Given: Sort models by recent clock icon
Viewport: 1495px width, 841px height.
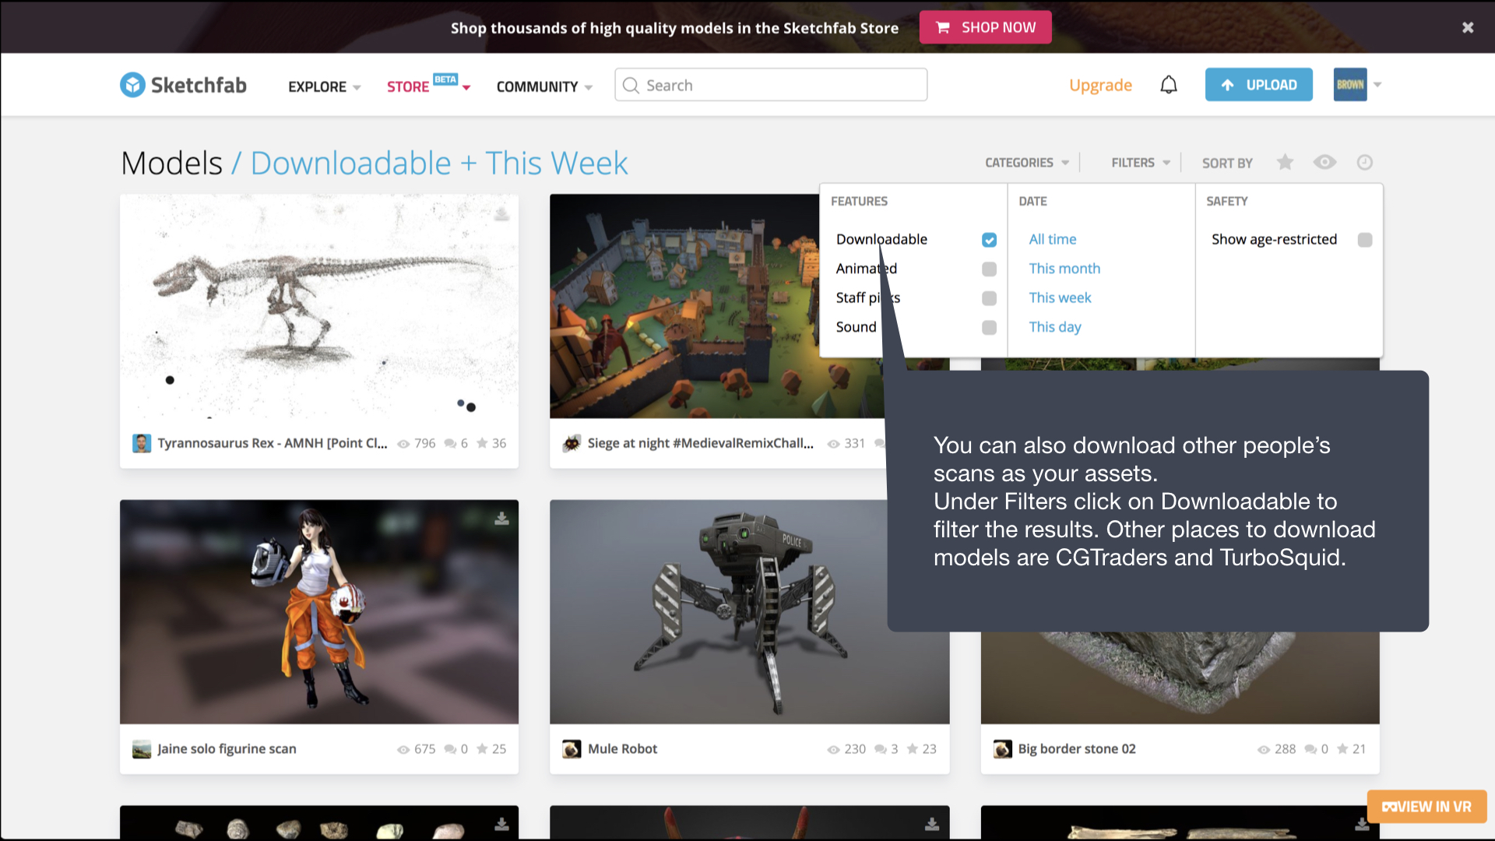Looking at the screenshot, I should pos(1364,162).
